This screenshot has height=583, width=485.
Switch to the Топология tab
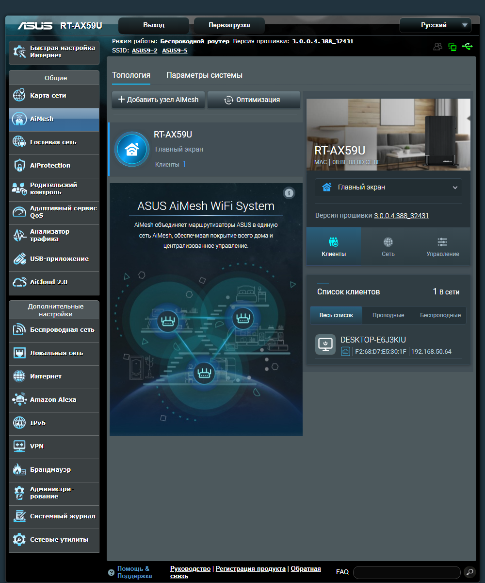[131, 75]
